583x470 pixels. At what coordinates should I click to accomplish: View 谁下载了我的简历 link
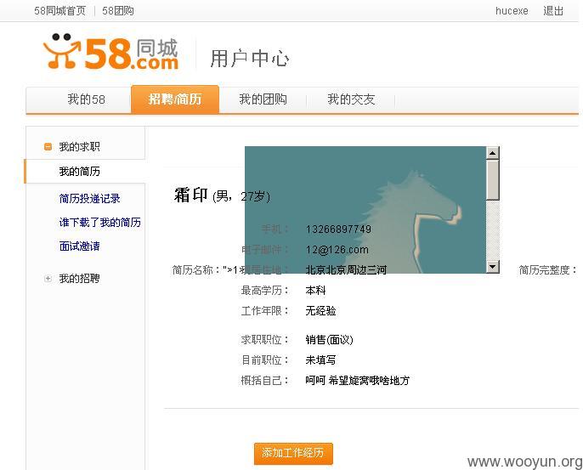(100, 223)
